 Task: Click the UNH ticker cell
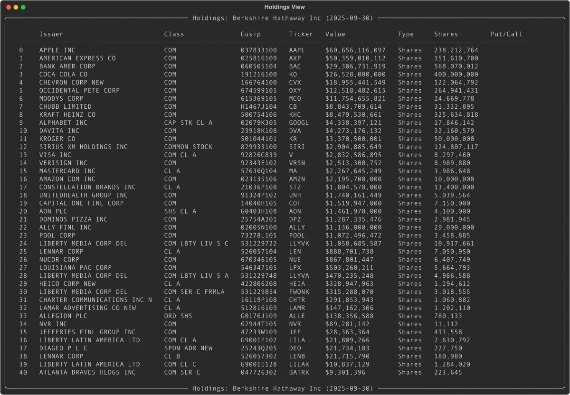pyautogui.click(x=295, y=196)
